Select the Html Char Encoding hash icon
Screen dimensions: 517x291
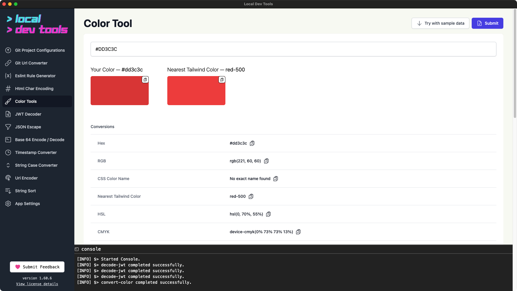8,89
